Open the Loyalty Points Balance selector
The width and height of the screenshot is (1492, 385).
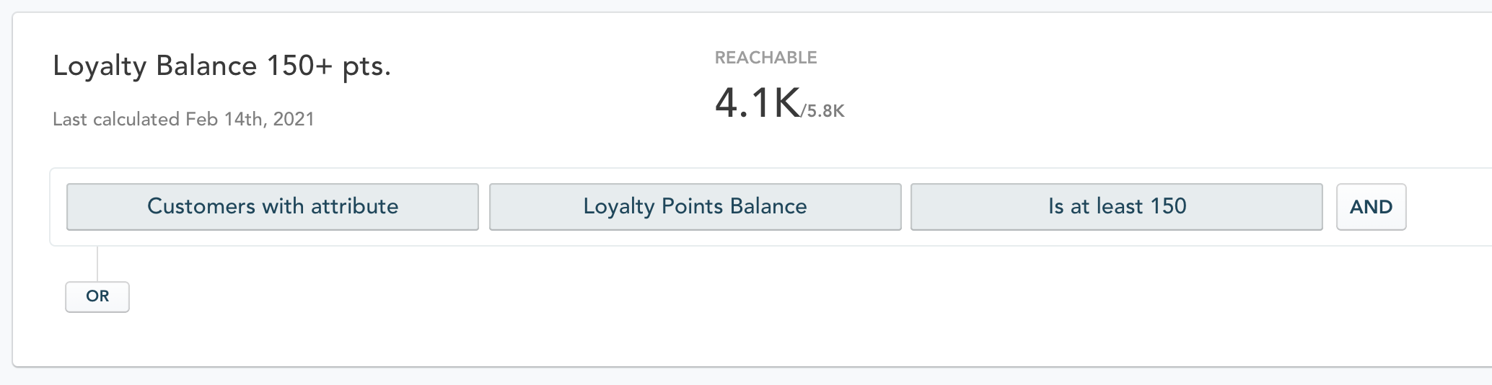click(x=695, y=207)
